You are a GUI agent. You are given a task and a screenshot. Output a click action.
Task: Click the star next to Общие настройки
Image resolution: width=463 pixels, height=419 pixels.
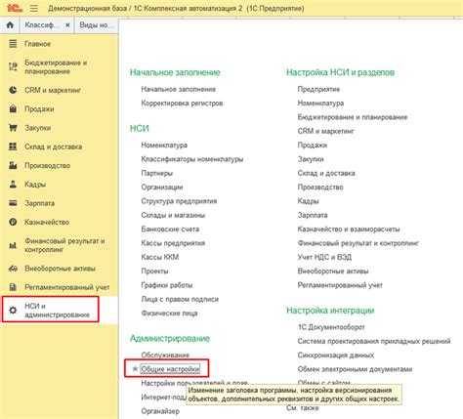135,369
